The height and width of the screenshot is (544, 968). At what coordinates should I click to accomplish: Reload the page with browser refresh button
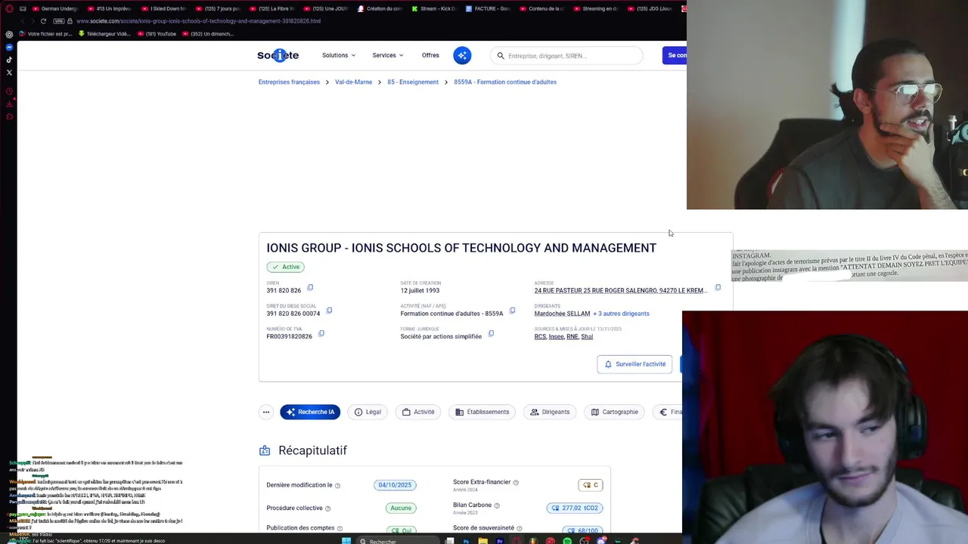click(43, 21)
